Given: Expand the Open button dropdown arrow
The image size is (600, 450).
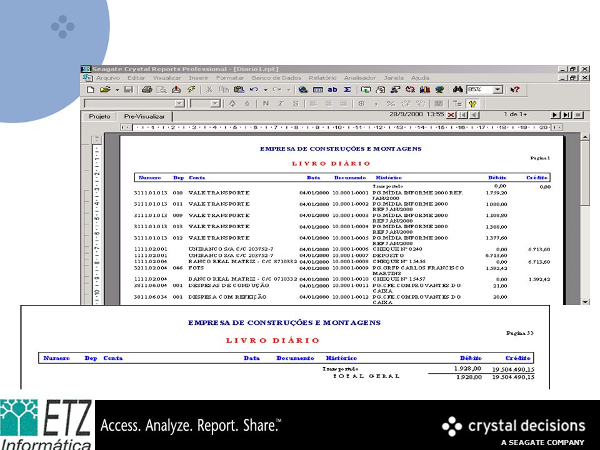Looking at the screenshot, I should 117,90.
